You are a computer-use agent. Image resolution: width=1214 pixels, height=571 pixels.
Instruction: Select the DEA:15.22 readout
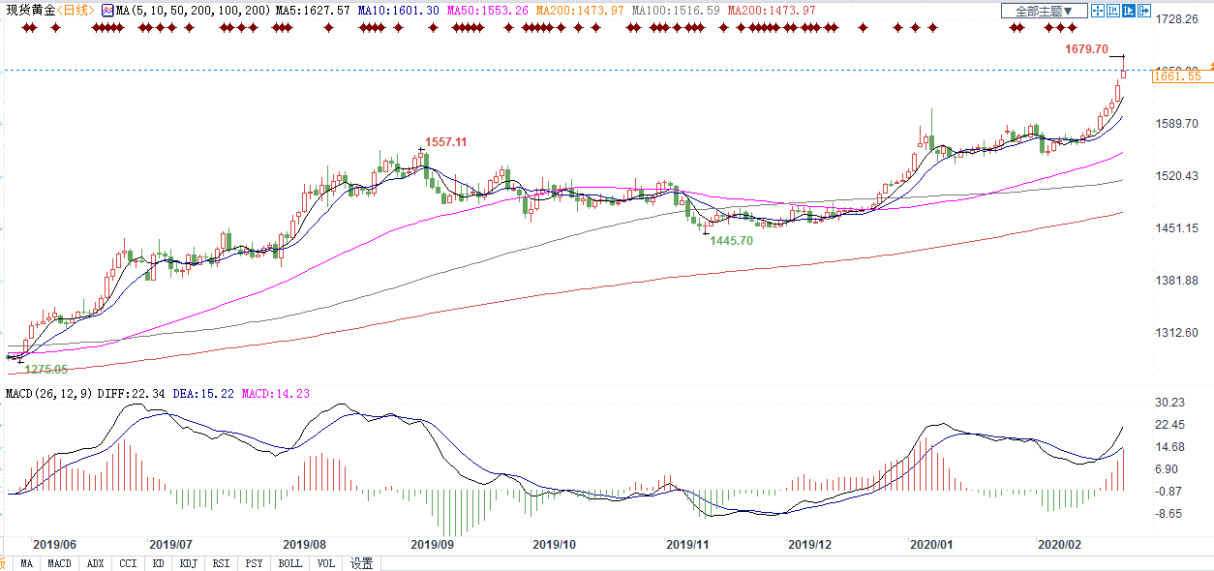point(204,394)
